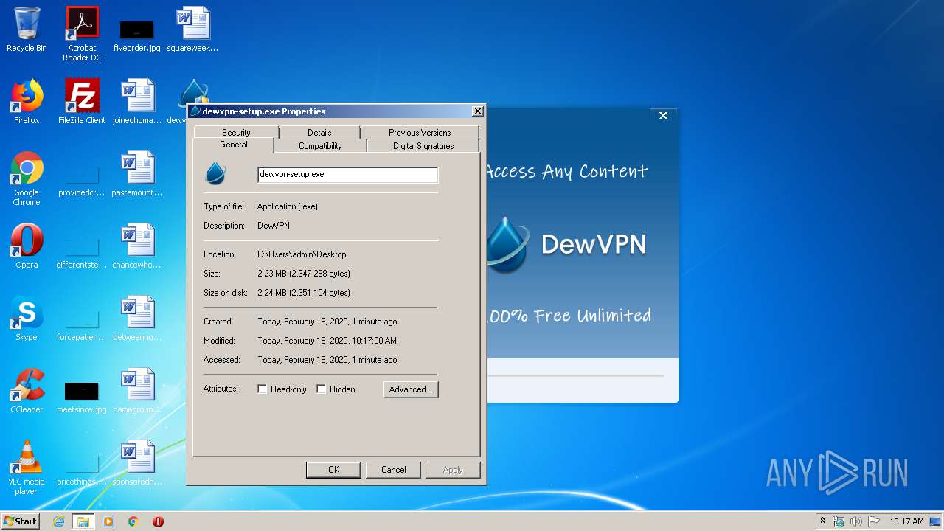The height and width of the screenshot is (531, 944).
Task: Select the pricethings desktop file
Action: point(82,471)
